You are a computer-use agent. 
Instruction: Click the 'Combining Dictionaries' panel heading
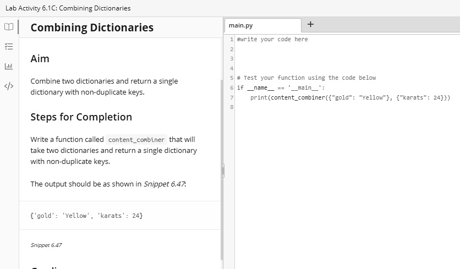click(92, 28)
